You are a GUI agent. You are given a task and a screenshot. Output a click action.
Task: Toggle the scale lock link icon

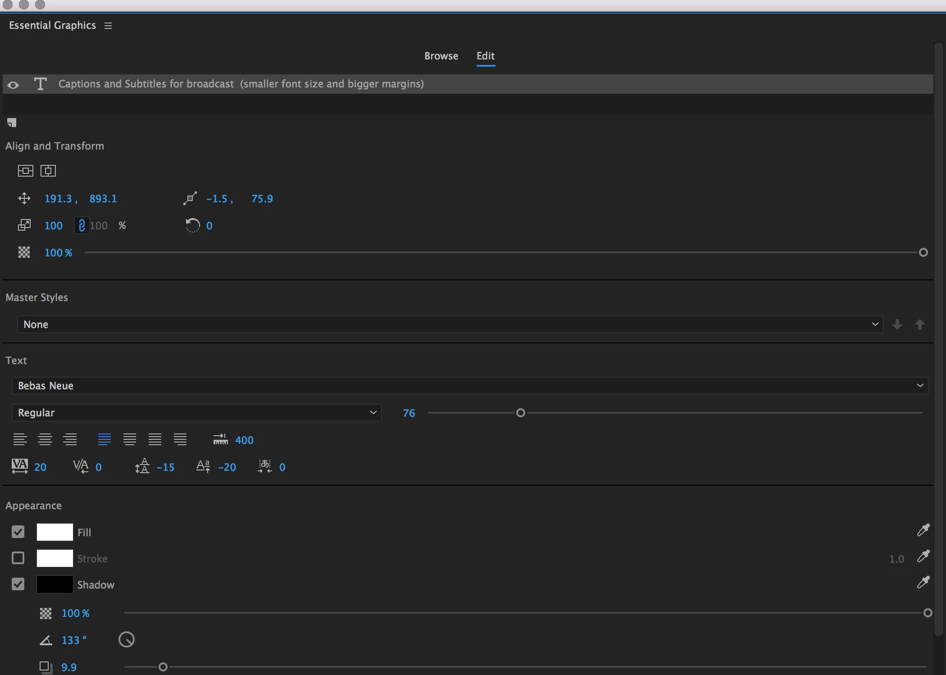(82, 225)
